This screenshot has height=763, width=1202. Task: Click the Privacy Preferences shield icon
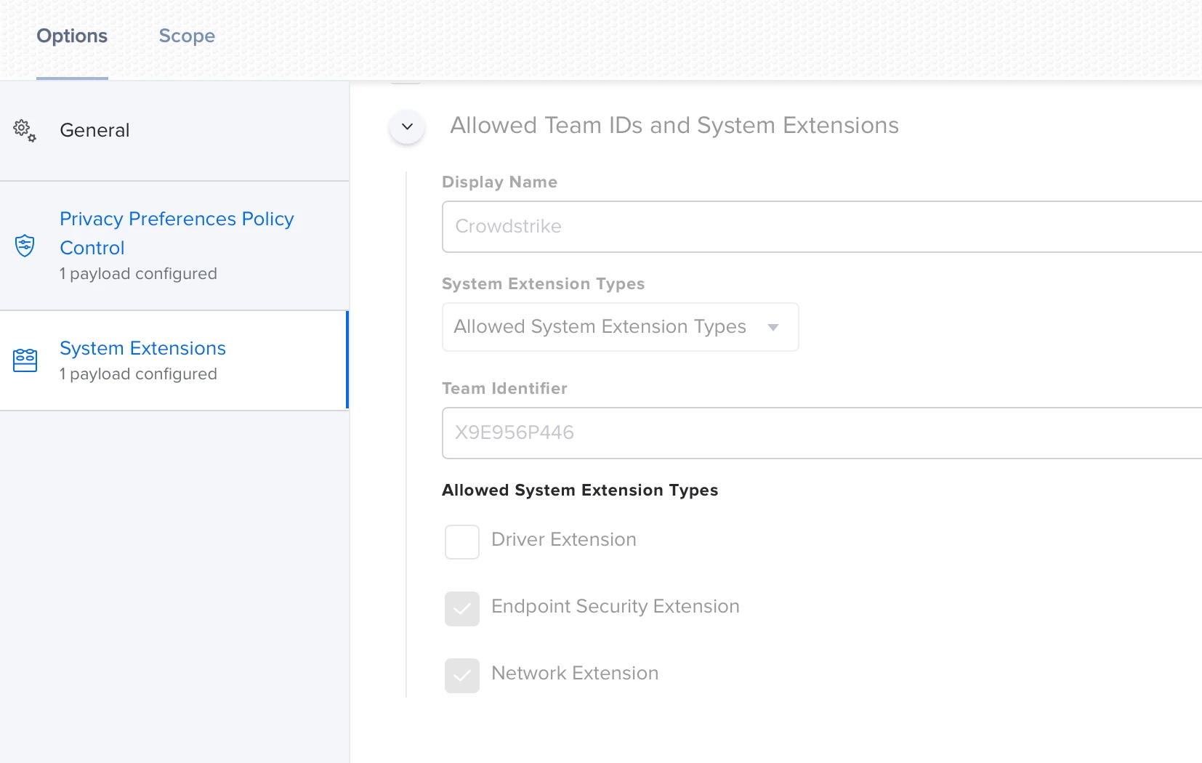(25, 246)
